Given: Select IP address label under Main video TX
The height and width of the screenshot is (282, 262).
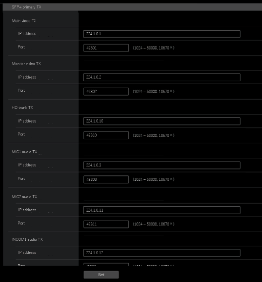Looking at the screenshot, I should (27, 34).
